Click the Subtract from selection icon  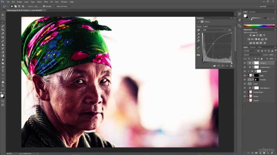click(19, 6)
